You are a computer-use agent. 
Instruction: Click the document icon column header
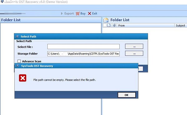(109, 25)
